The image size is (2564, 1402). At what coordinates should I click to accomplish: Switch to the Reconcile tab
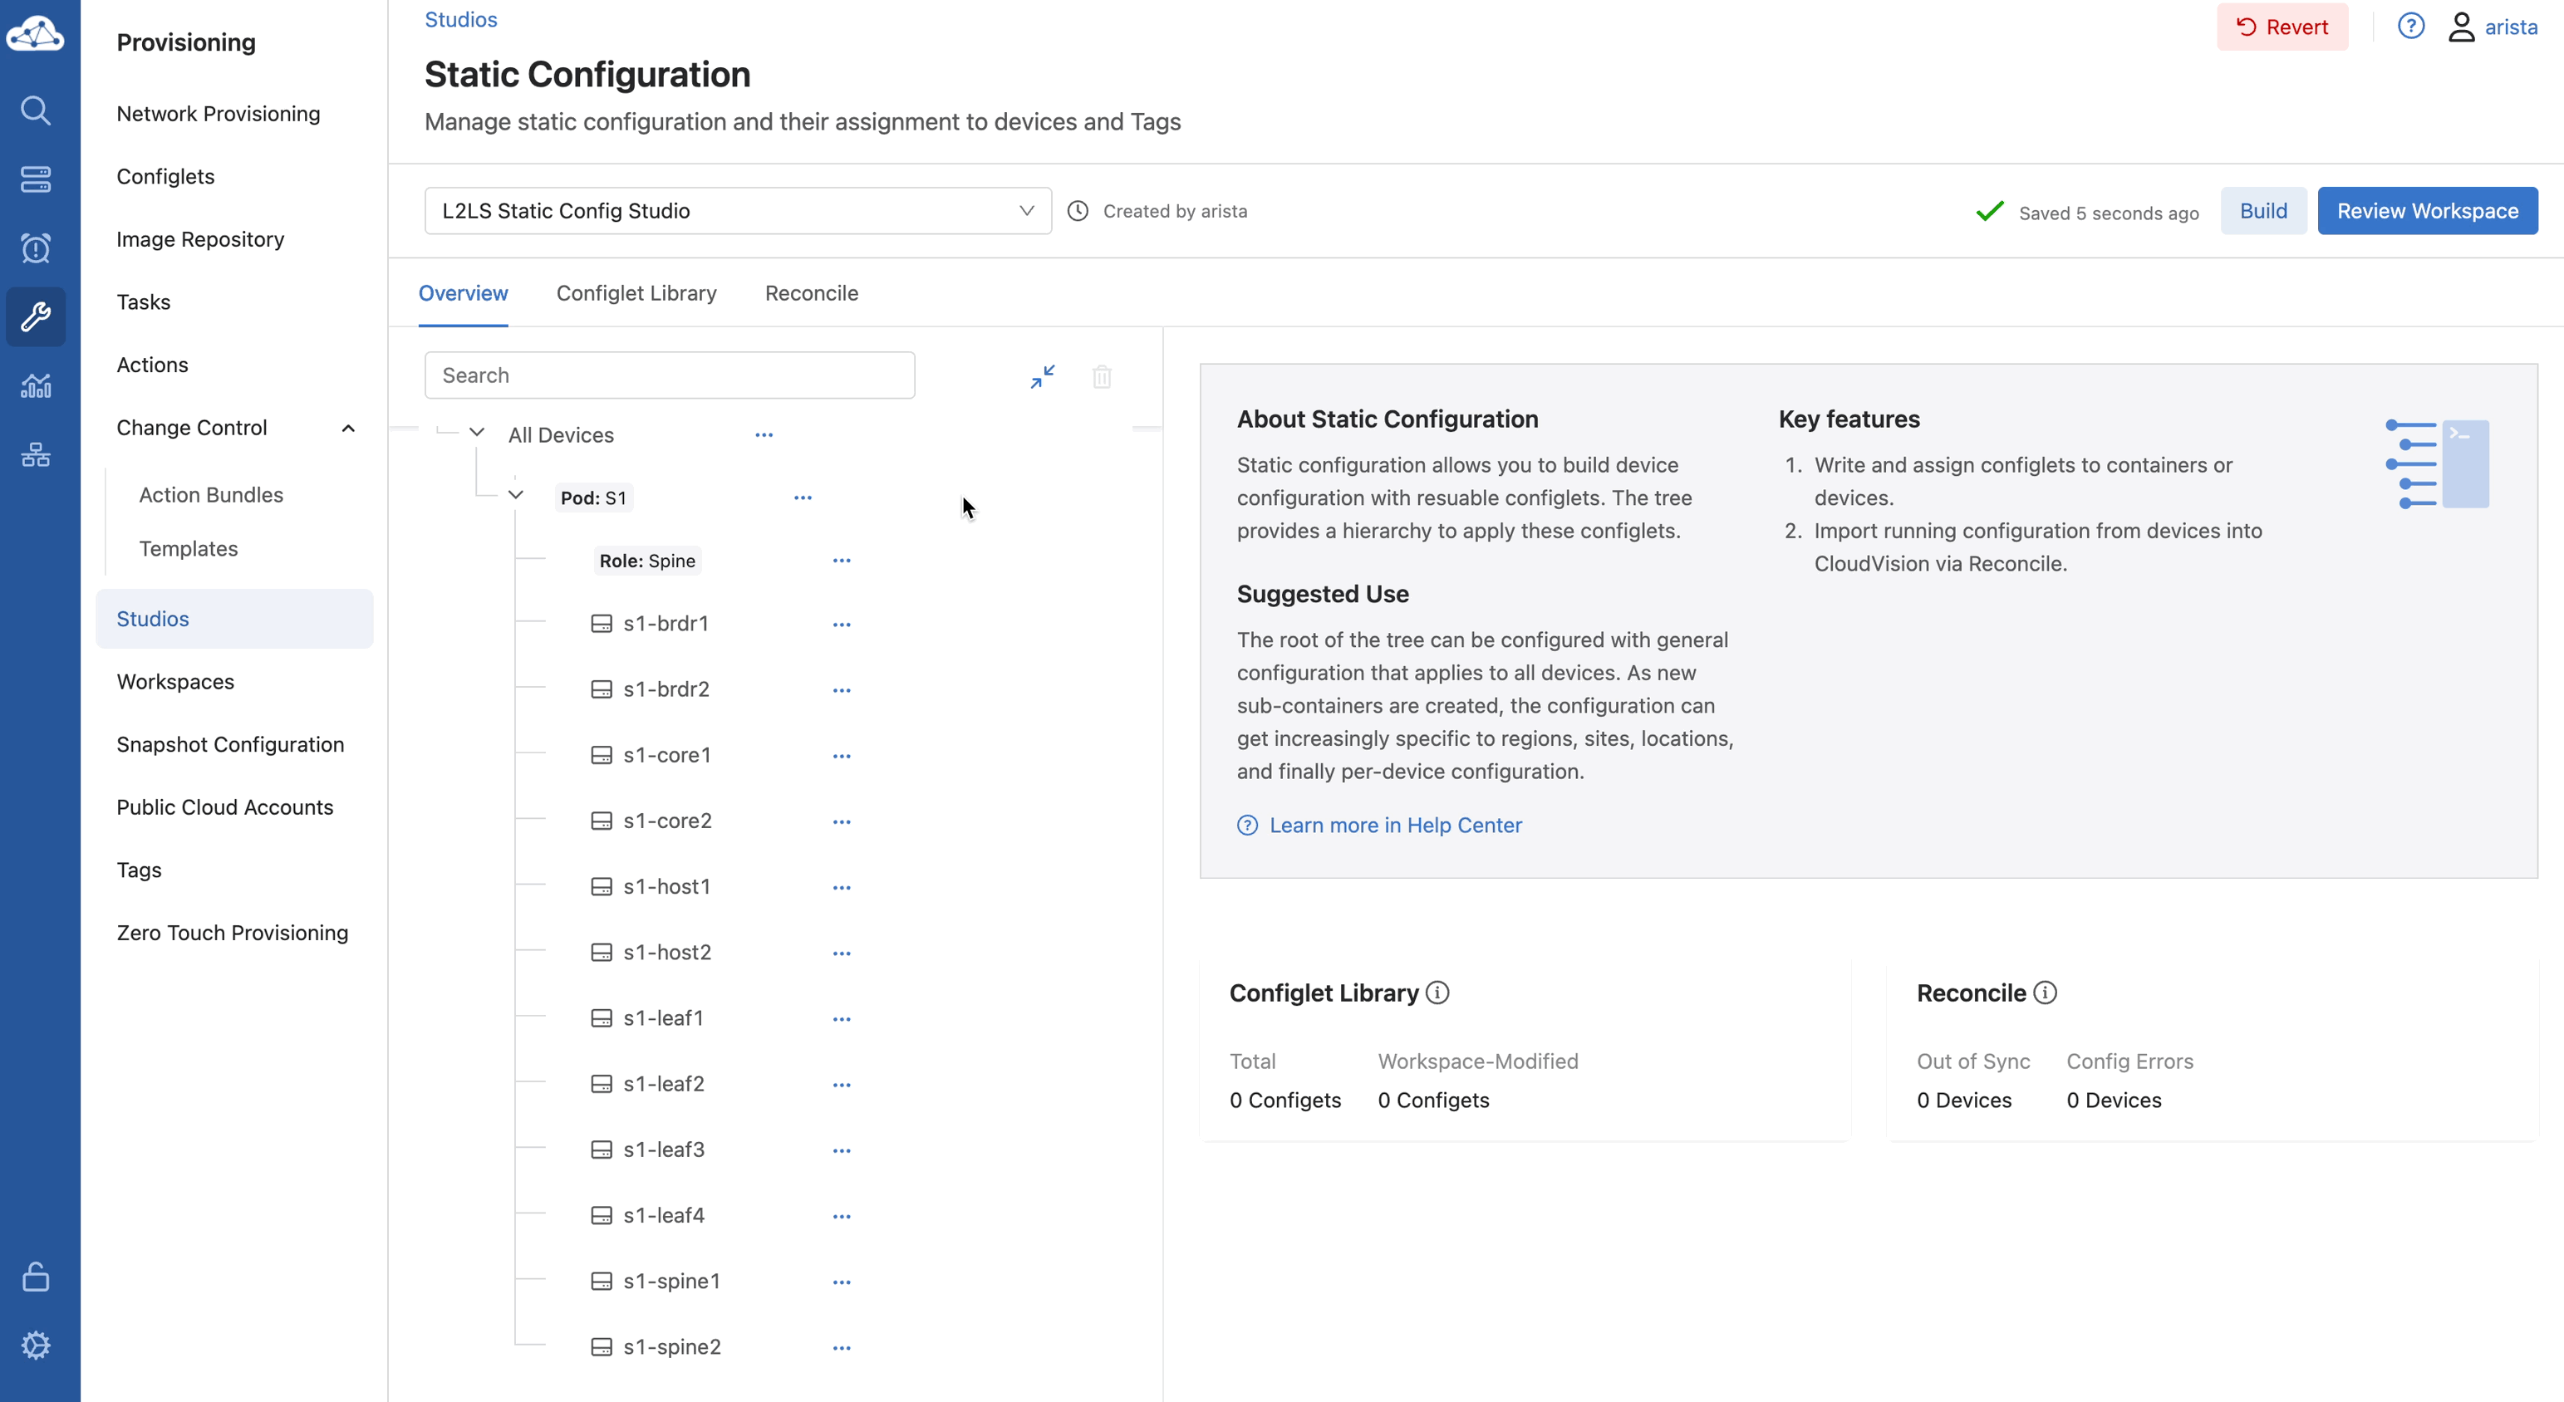click(811, 293)
